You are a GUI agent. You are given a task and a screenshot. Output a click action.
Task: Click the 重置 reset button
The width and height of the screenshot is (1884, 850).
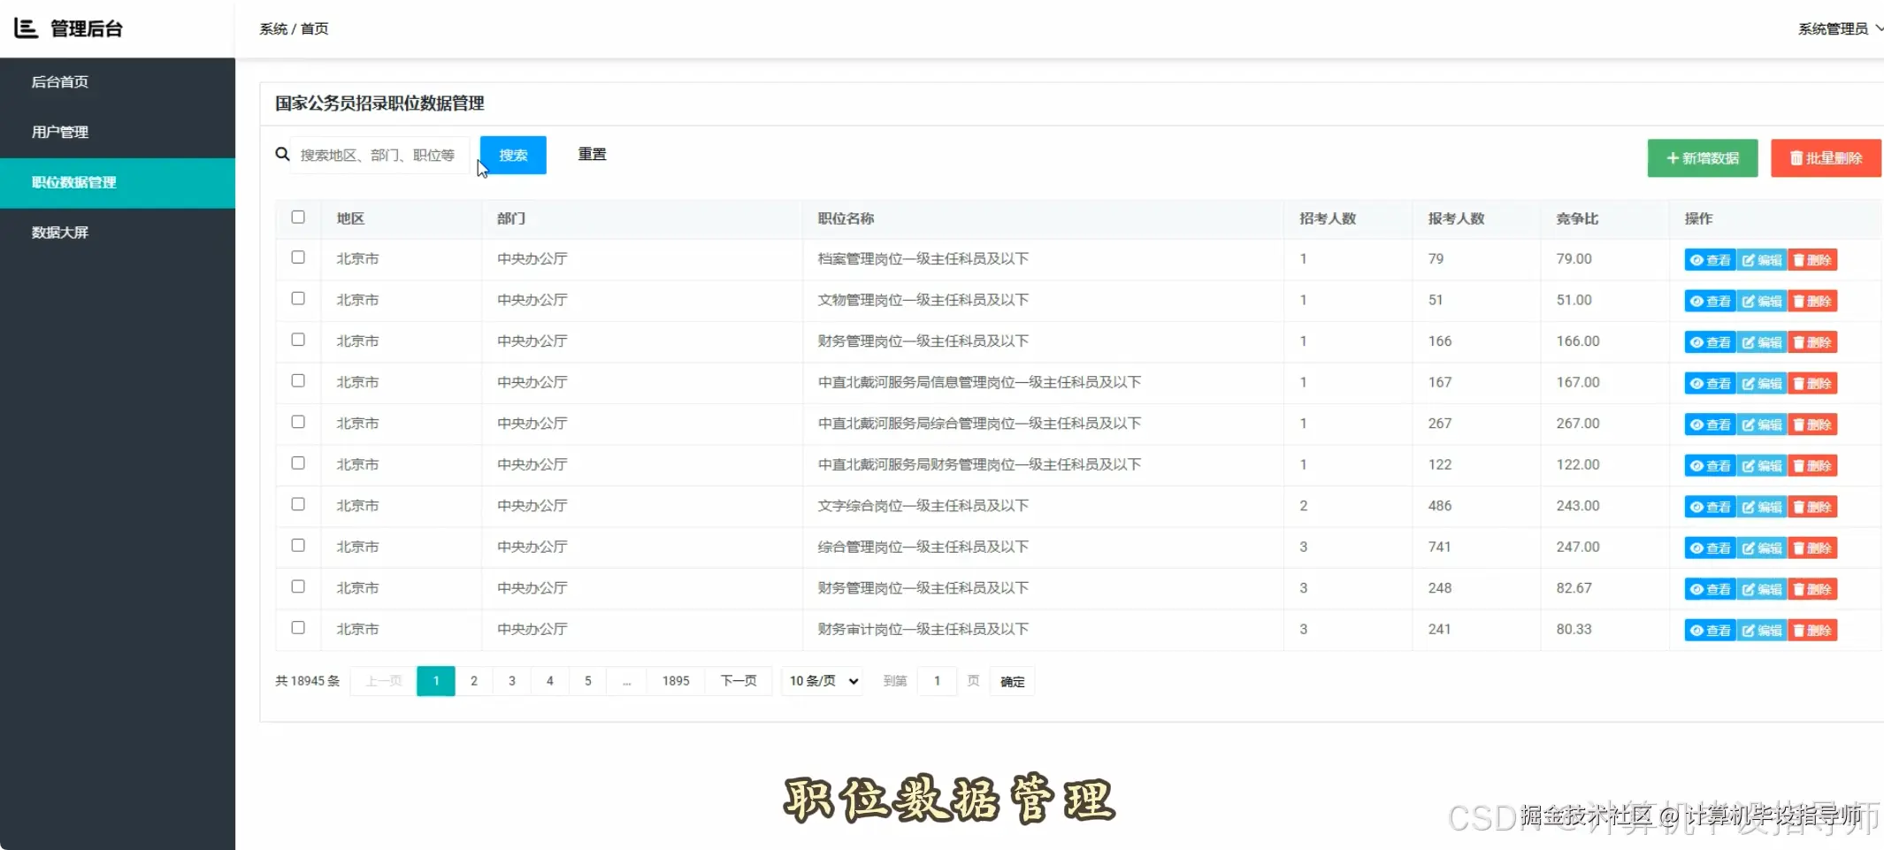[x=591, y=154]
